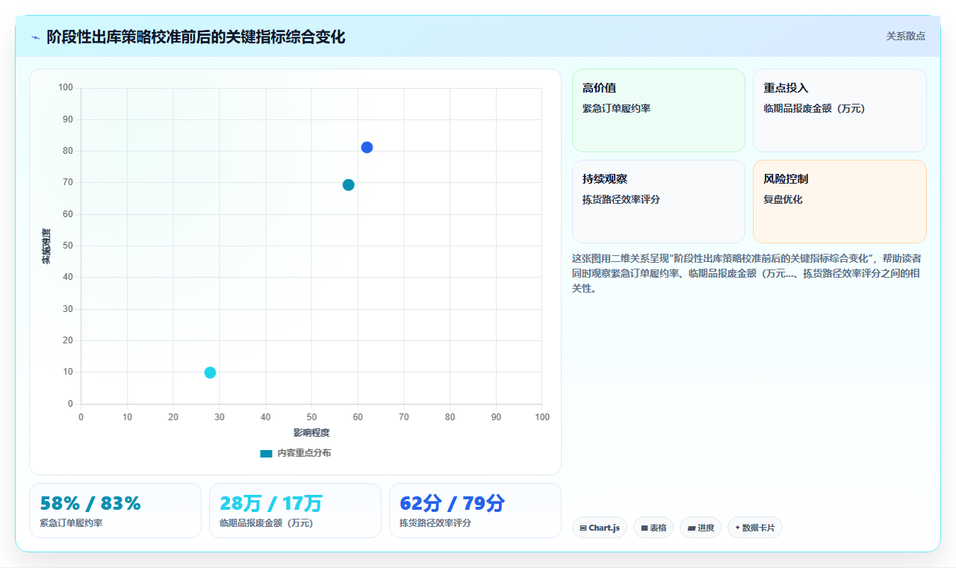Click the Chart.js tag chip
Image resolution: width=956 pixels, height=568 pixels.
(600, 528)
